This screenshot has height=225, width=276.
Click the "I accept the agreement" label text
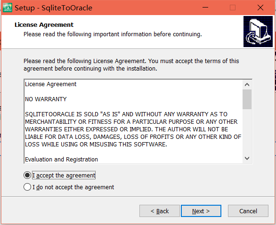coord(64,175)
